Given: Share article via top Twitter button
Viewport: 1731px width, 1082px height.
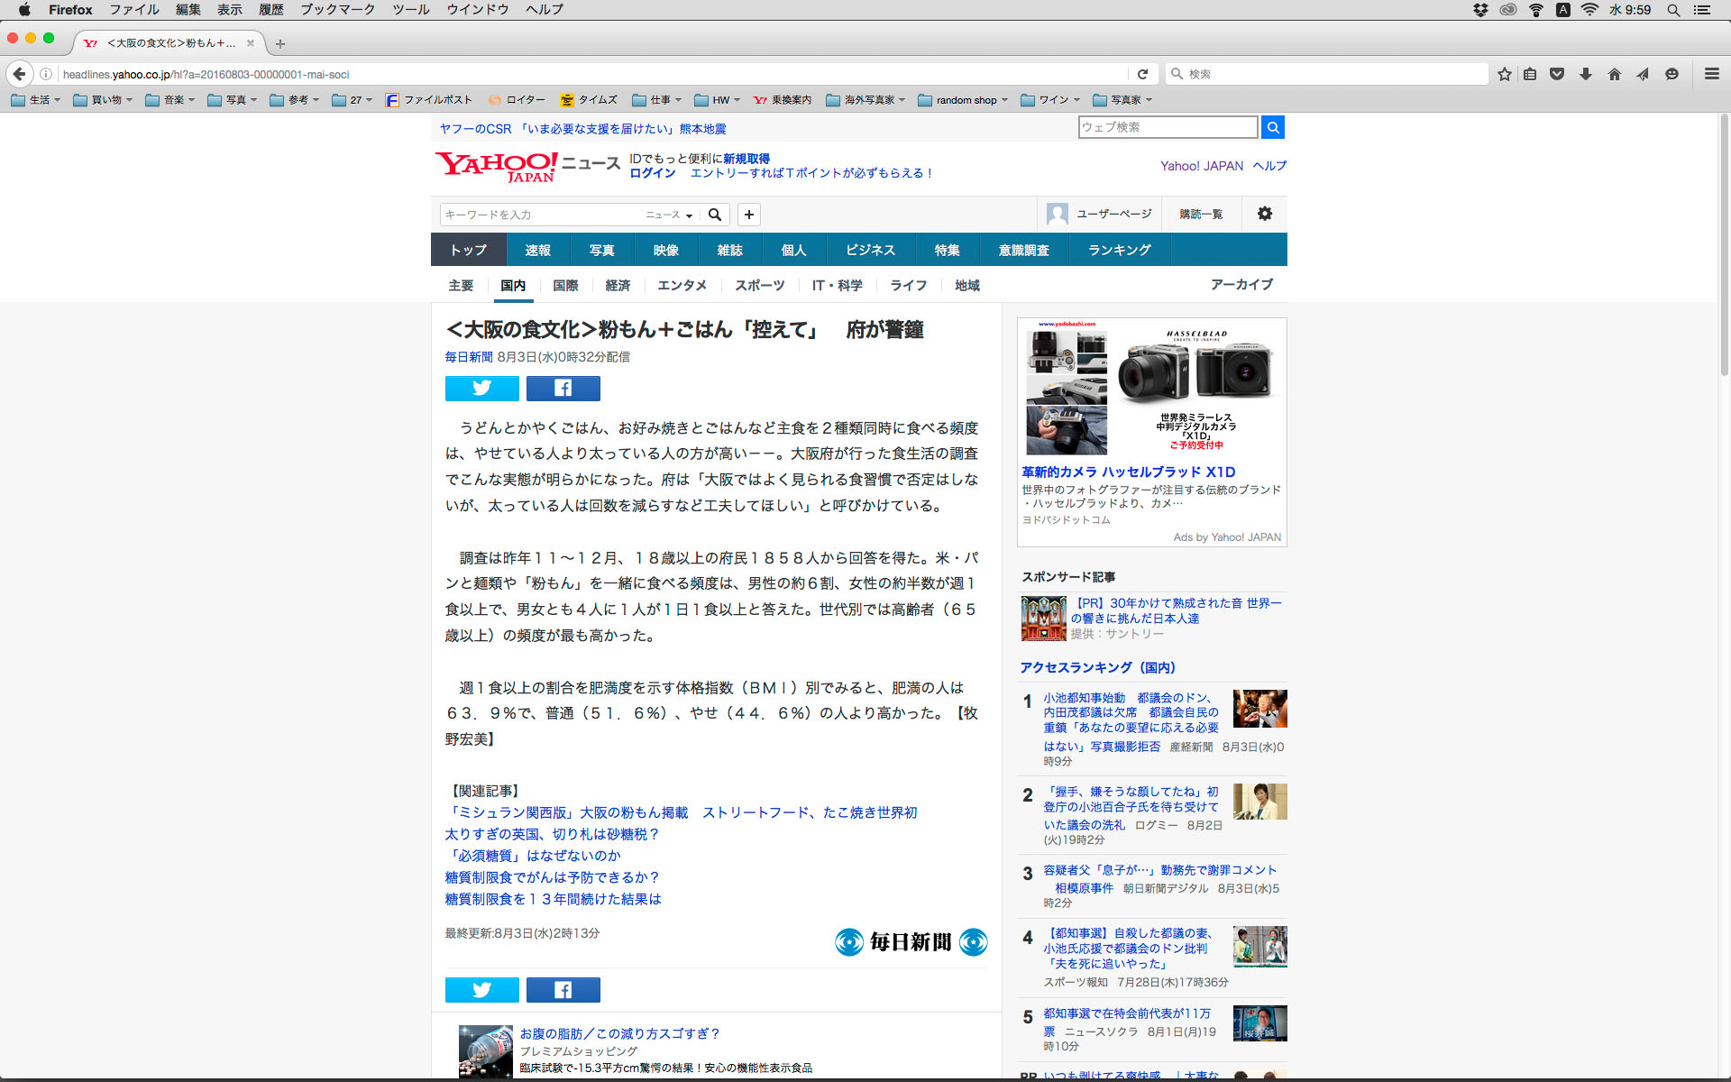Looking at the screenshot, I should 481,388.
